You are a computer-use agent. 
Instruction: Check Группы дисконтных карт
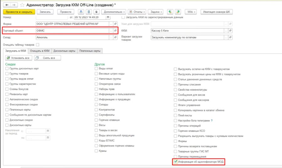click(7, 68)
